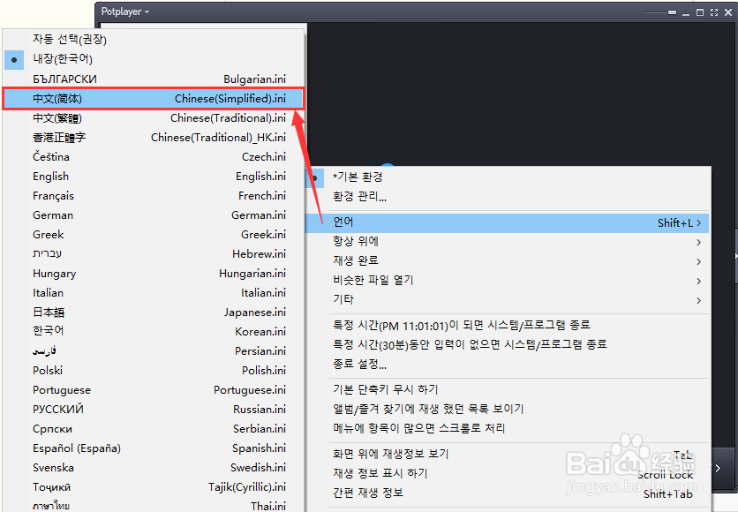Choose Español (España) Spanish.ini language
Screen dimensions: 738x512
coord(154,448)
